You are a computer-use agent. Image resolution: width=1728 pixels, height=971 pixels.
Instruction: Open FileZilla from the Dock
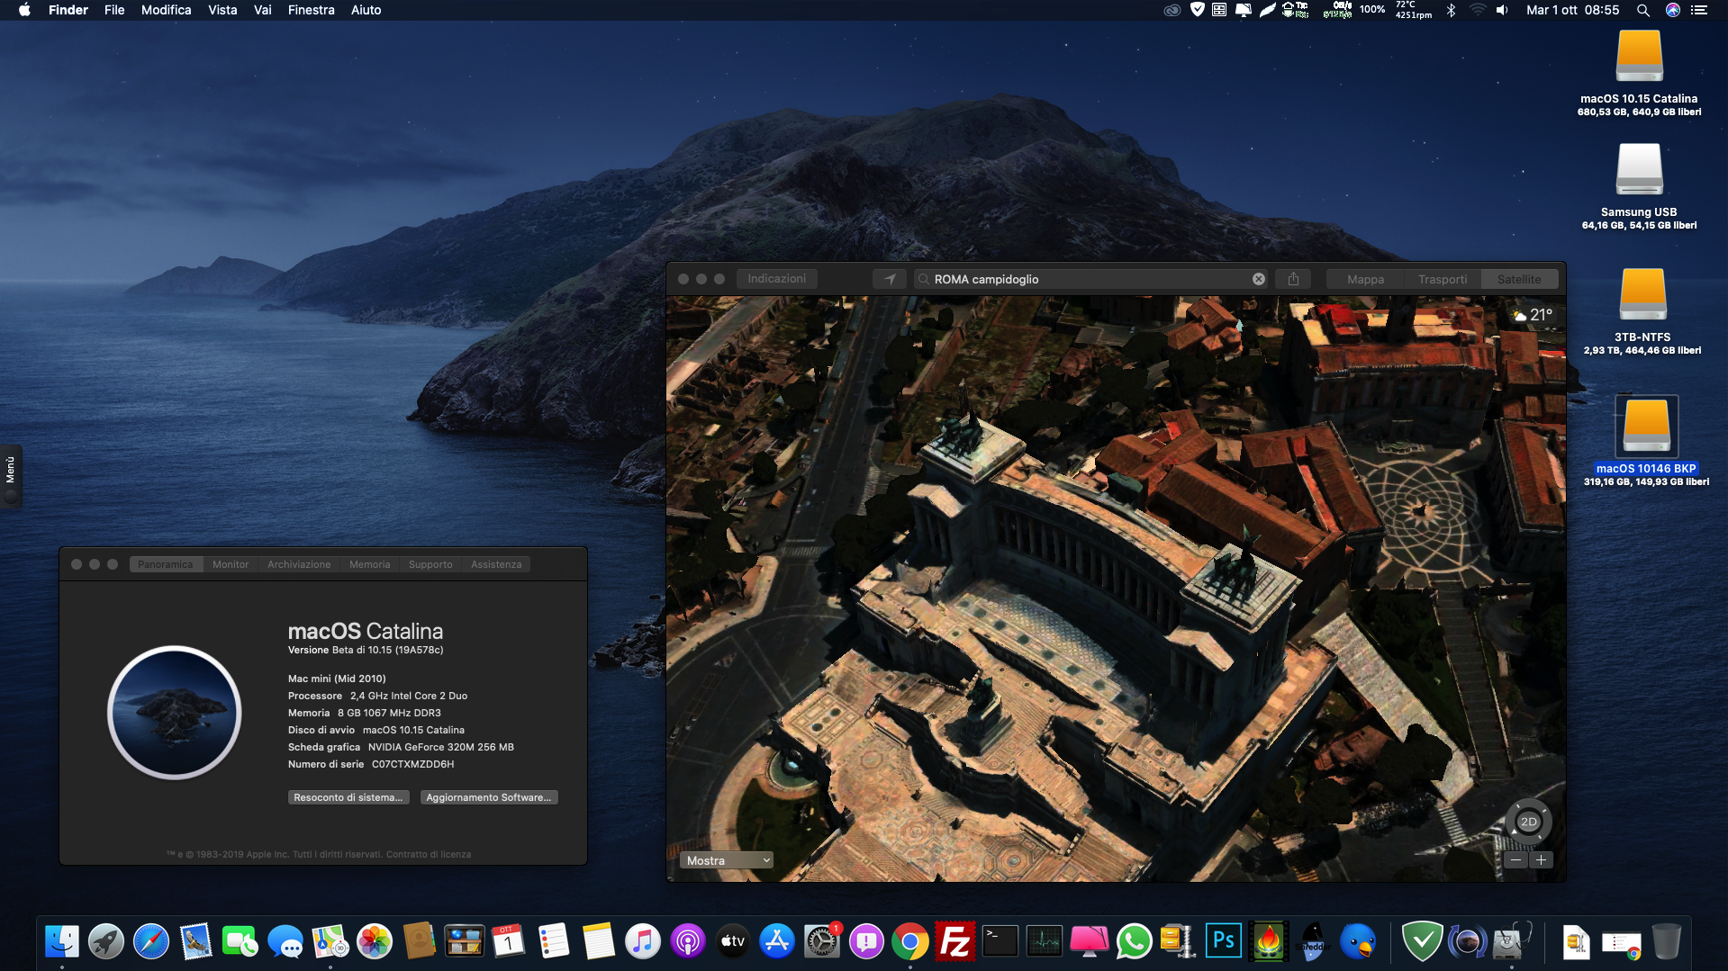[955, 941]
